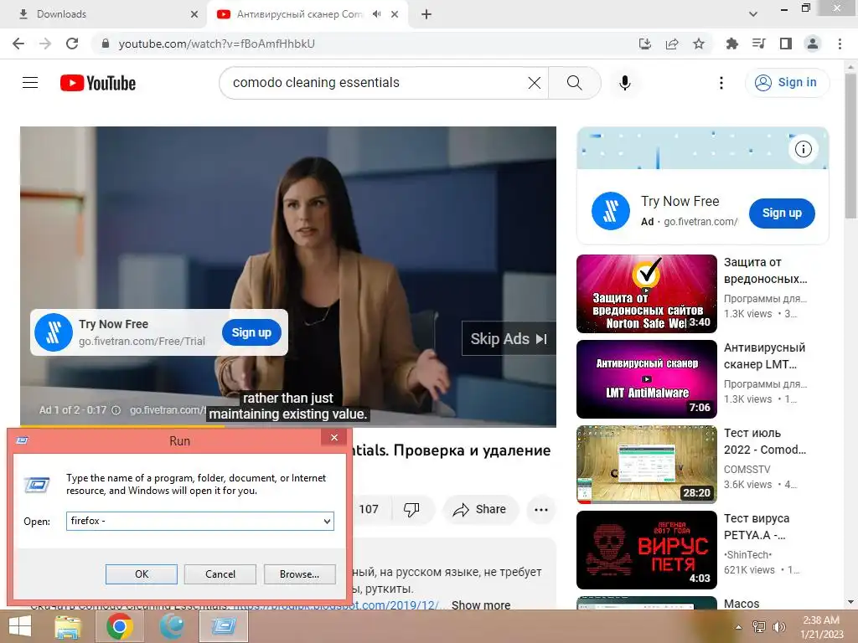
Task: Click Sign in on YouTube
Action: coord(788,83)
